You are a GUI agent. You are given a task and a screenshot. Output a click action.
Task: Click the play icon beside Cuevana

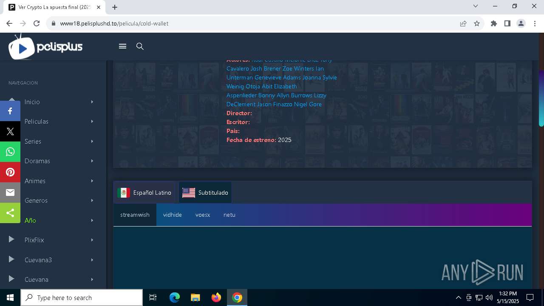[11, 279]
